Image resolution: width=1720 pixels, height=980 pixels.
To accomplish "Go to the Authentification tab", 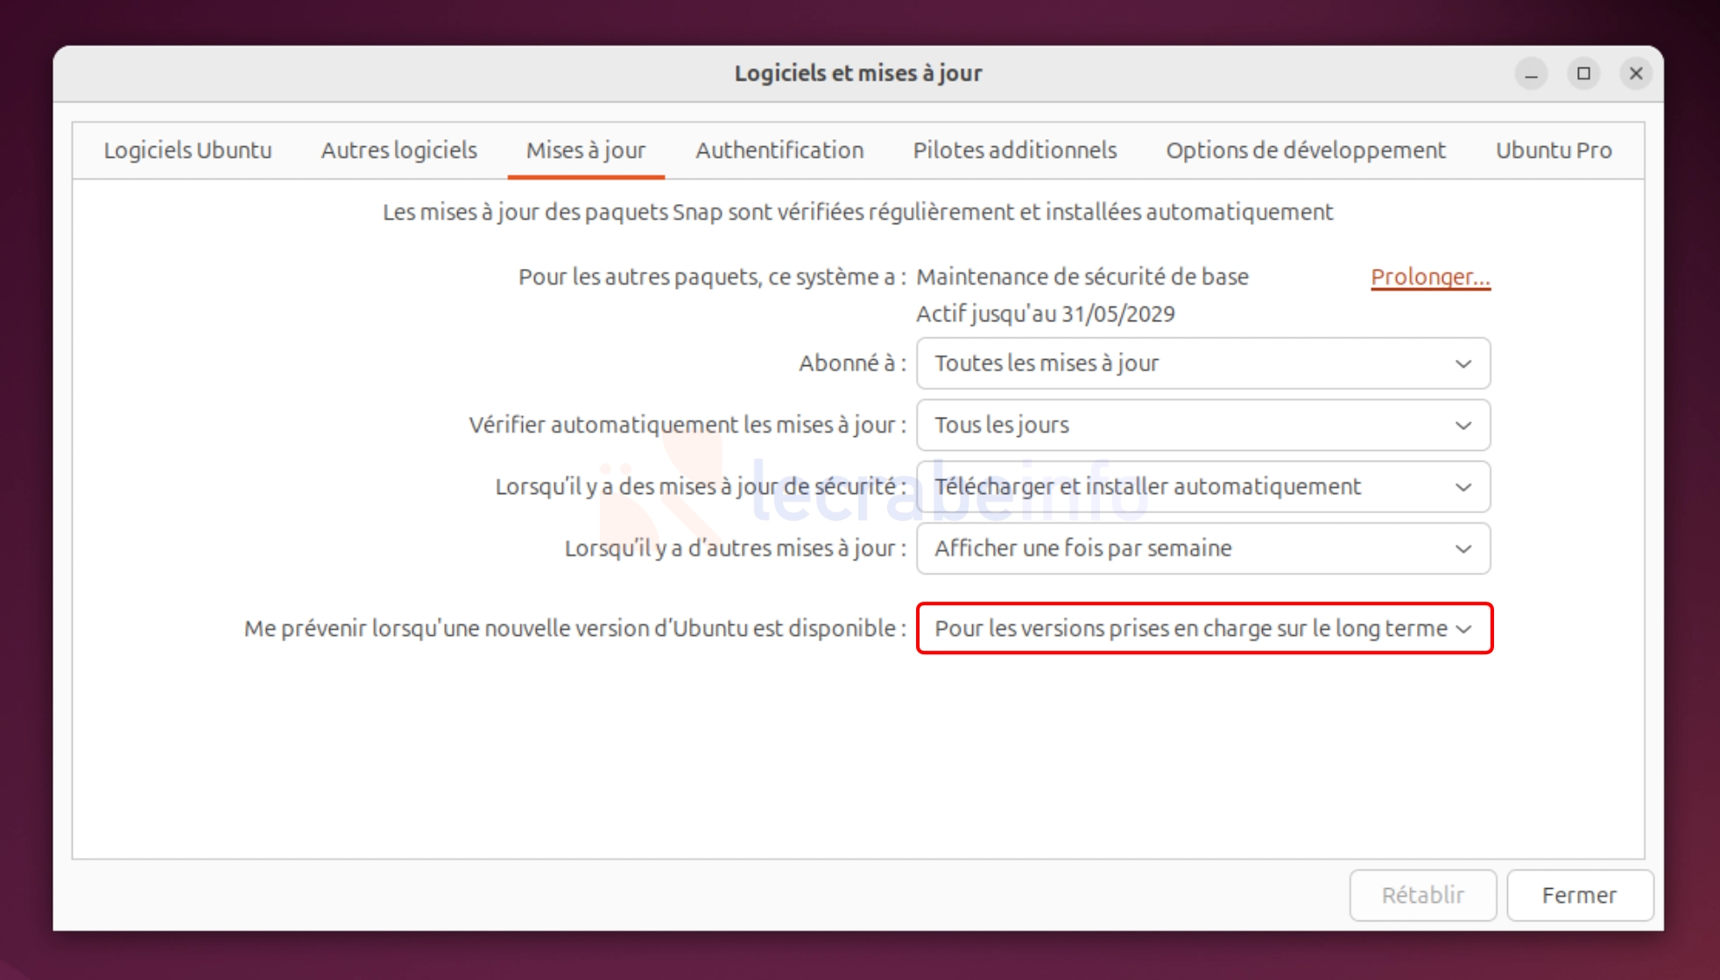I will pyautogui.click(x=779, y=151).
